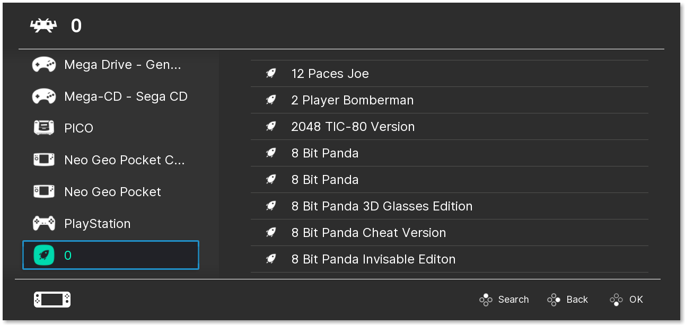Image resolution: width=685 pixels, height=325 pixels.
Task: Click the Mega-CD - Sega CD controller icon
Action: (43, 96)
